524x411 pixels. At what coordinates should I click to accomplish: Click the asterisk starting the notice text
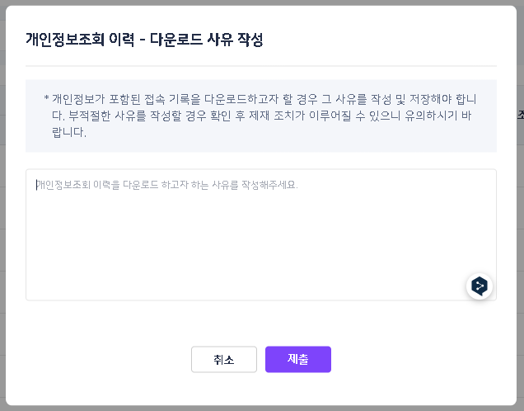(46, 99)
